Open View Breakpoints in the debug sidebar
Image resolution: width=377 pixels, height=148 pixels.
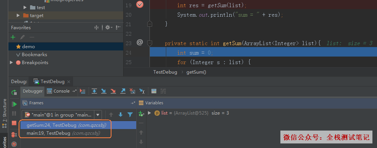(14, 135)
